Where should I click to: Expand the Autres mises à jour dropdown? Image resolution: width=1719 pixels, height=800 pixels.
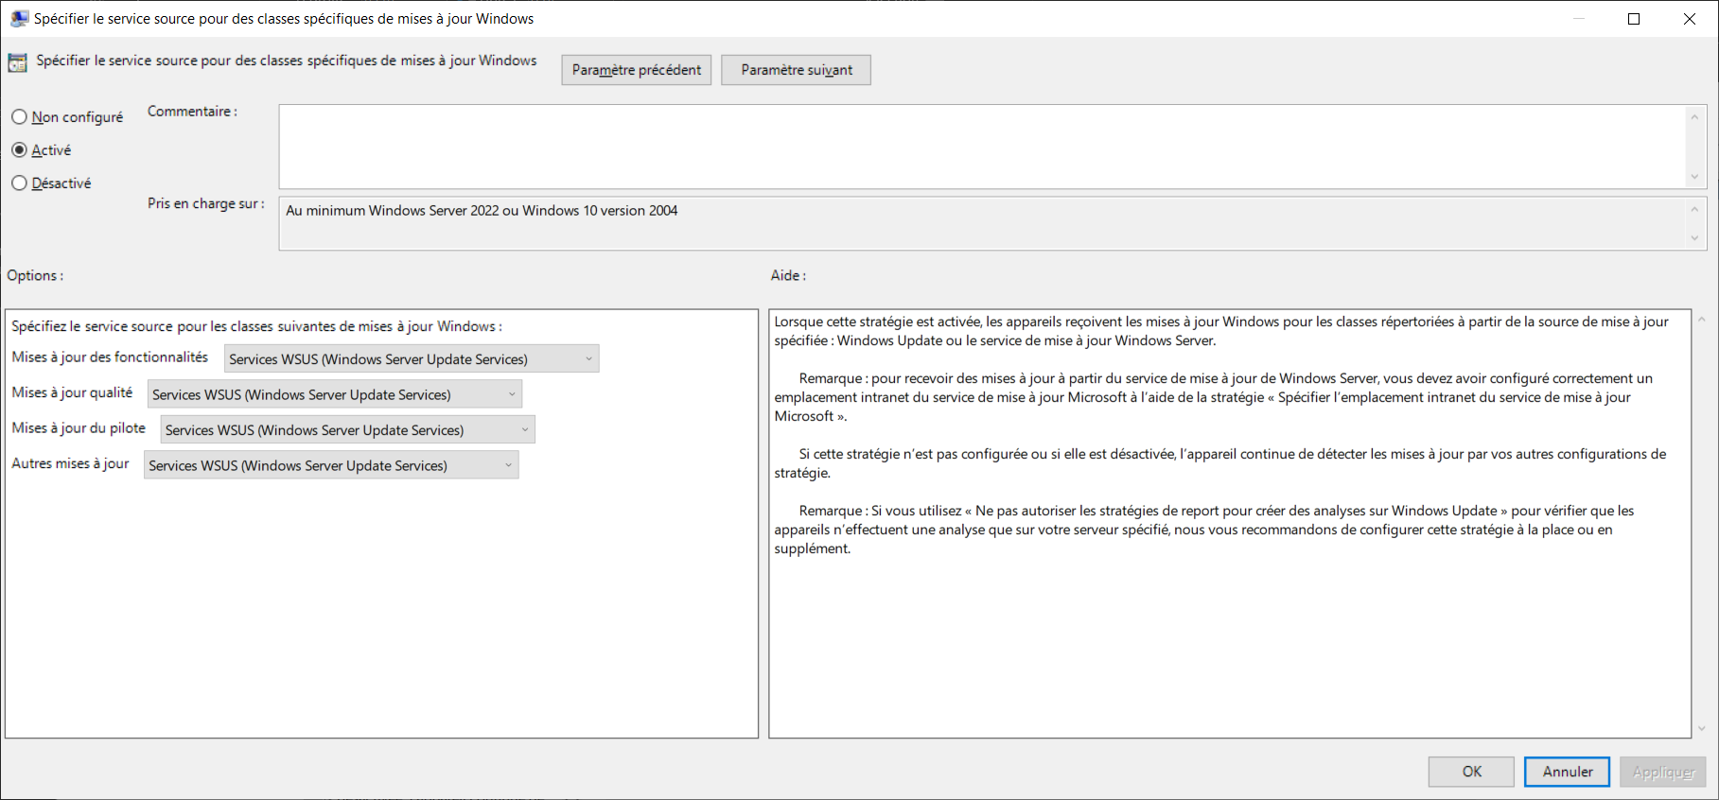tap(331, 465)
